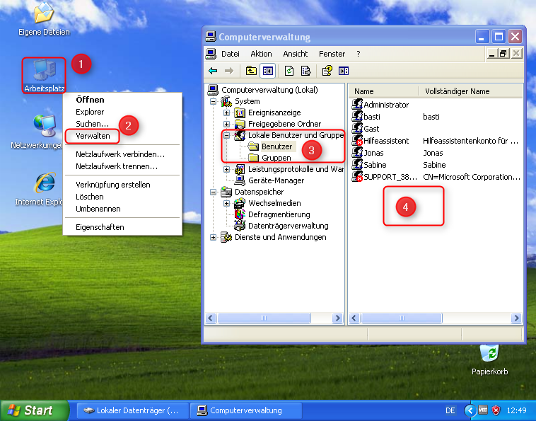Select the Papierkorb desktop icon
The image size is (536, 421).
489,359
